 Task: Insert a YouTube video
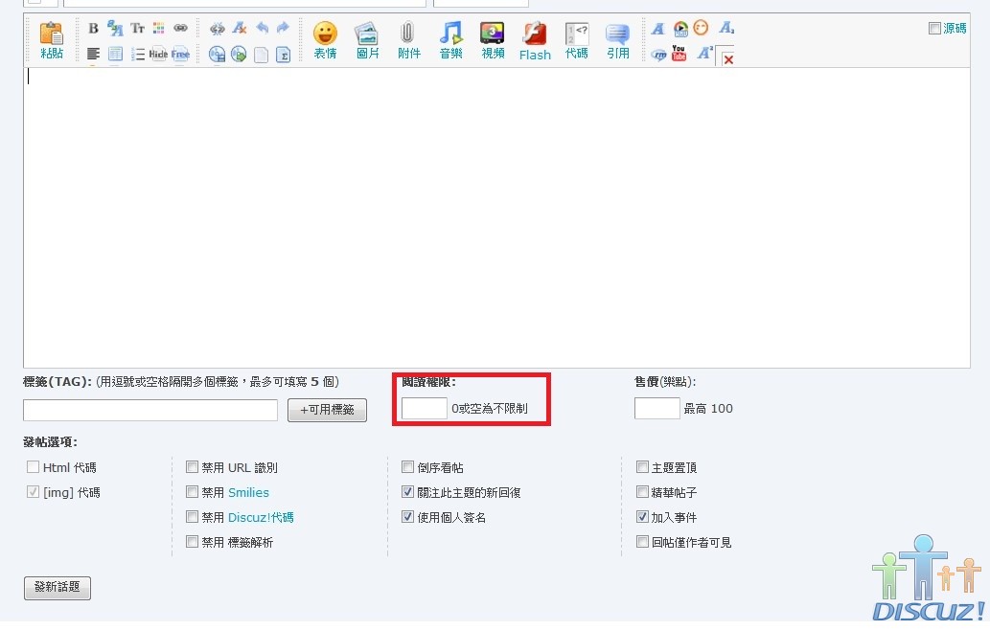679,53
